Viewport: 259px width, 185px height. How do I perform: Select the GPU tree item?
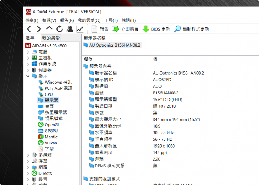(49, 94)
